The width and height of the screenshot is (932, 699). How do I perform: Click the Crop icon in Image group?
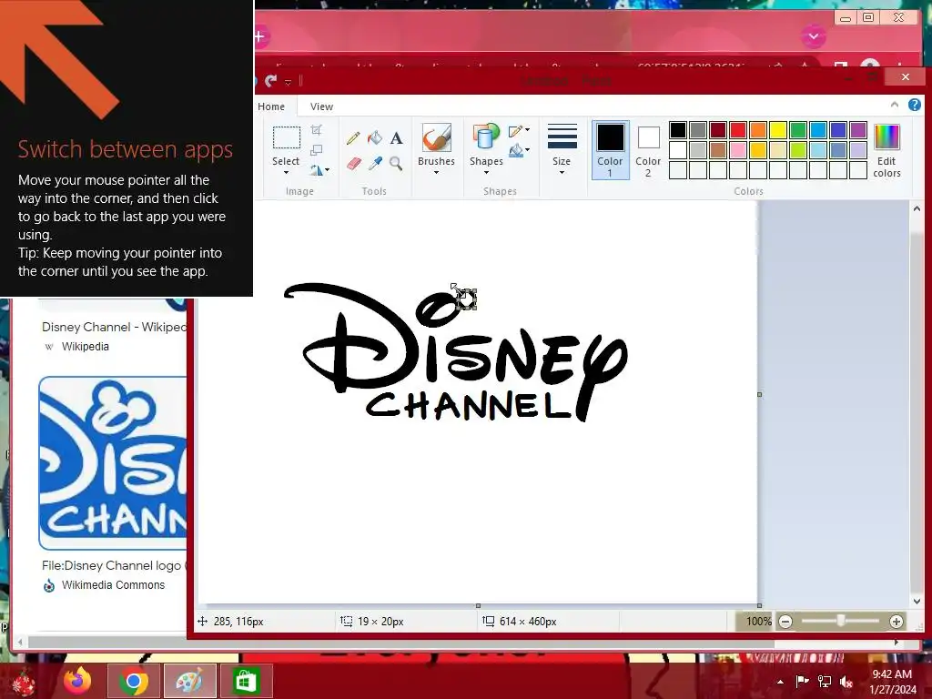[317, 130]
